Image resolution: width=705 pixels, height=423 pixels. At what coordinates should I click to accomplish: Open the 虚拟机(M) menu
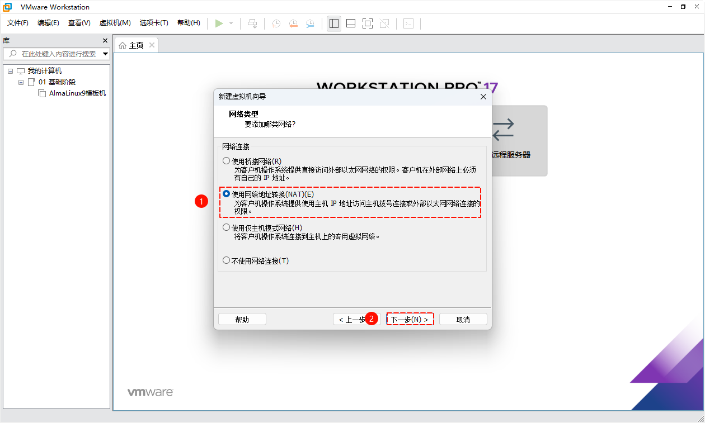pyautogui.click(x=115, y=23)
